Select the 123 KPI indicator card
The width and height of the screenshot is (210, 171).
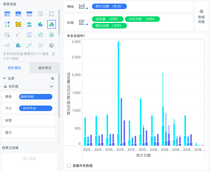tap(40, 14)
